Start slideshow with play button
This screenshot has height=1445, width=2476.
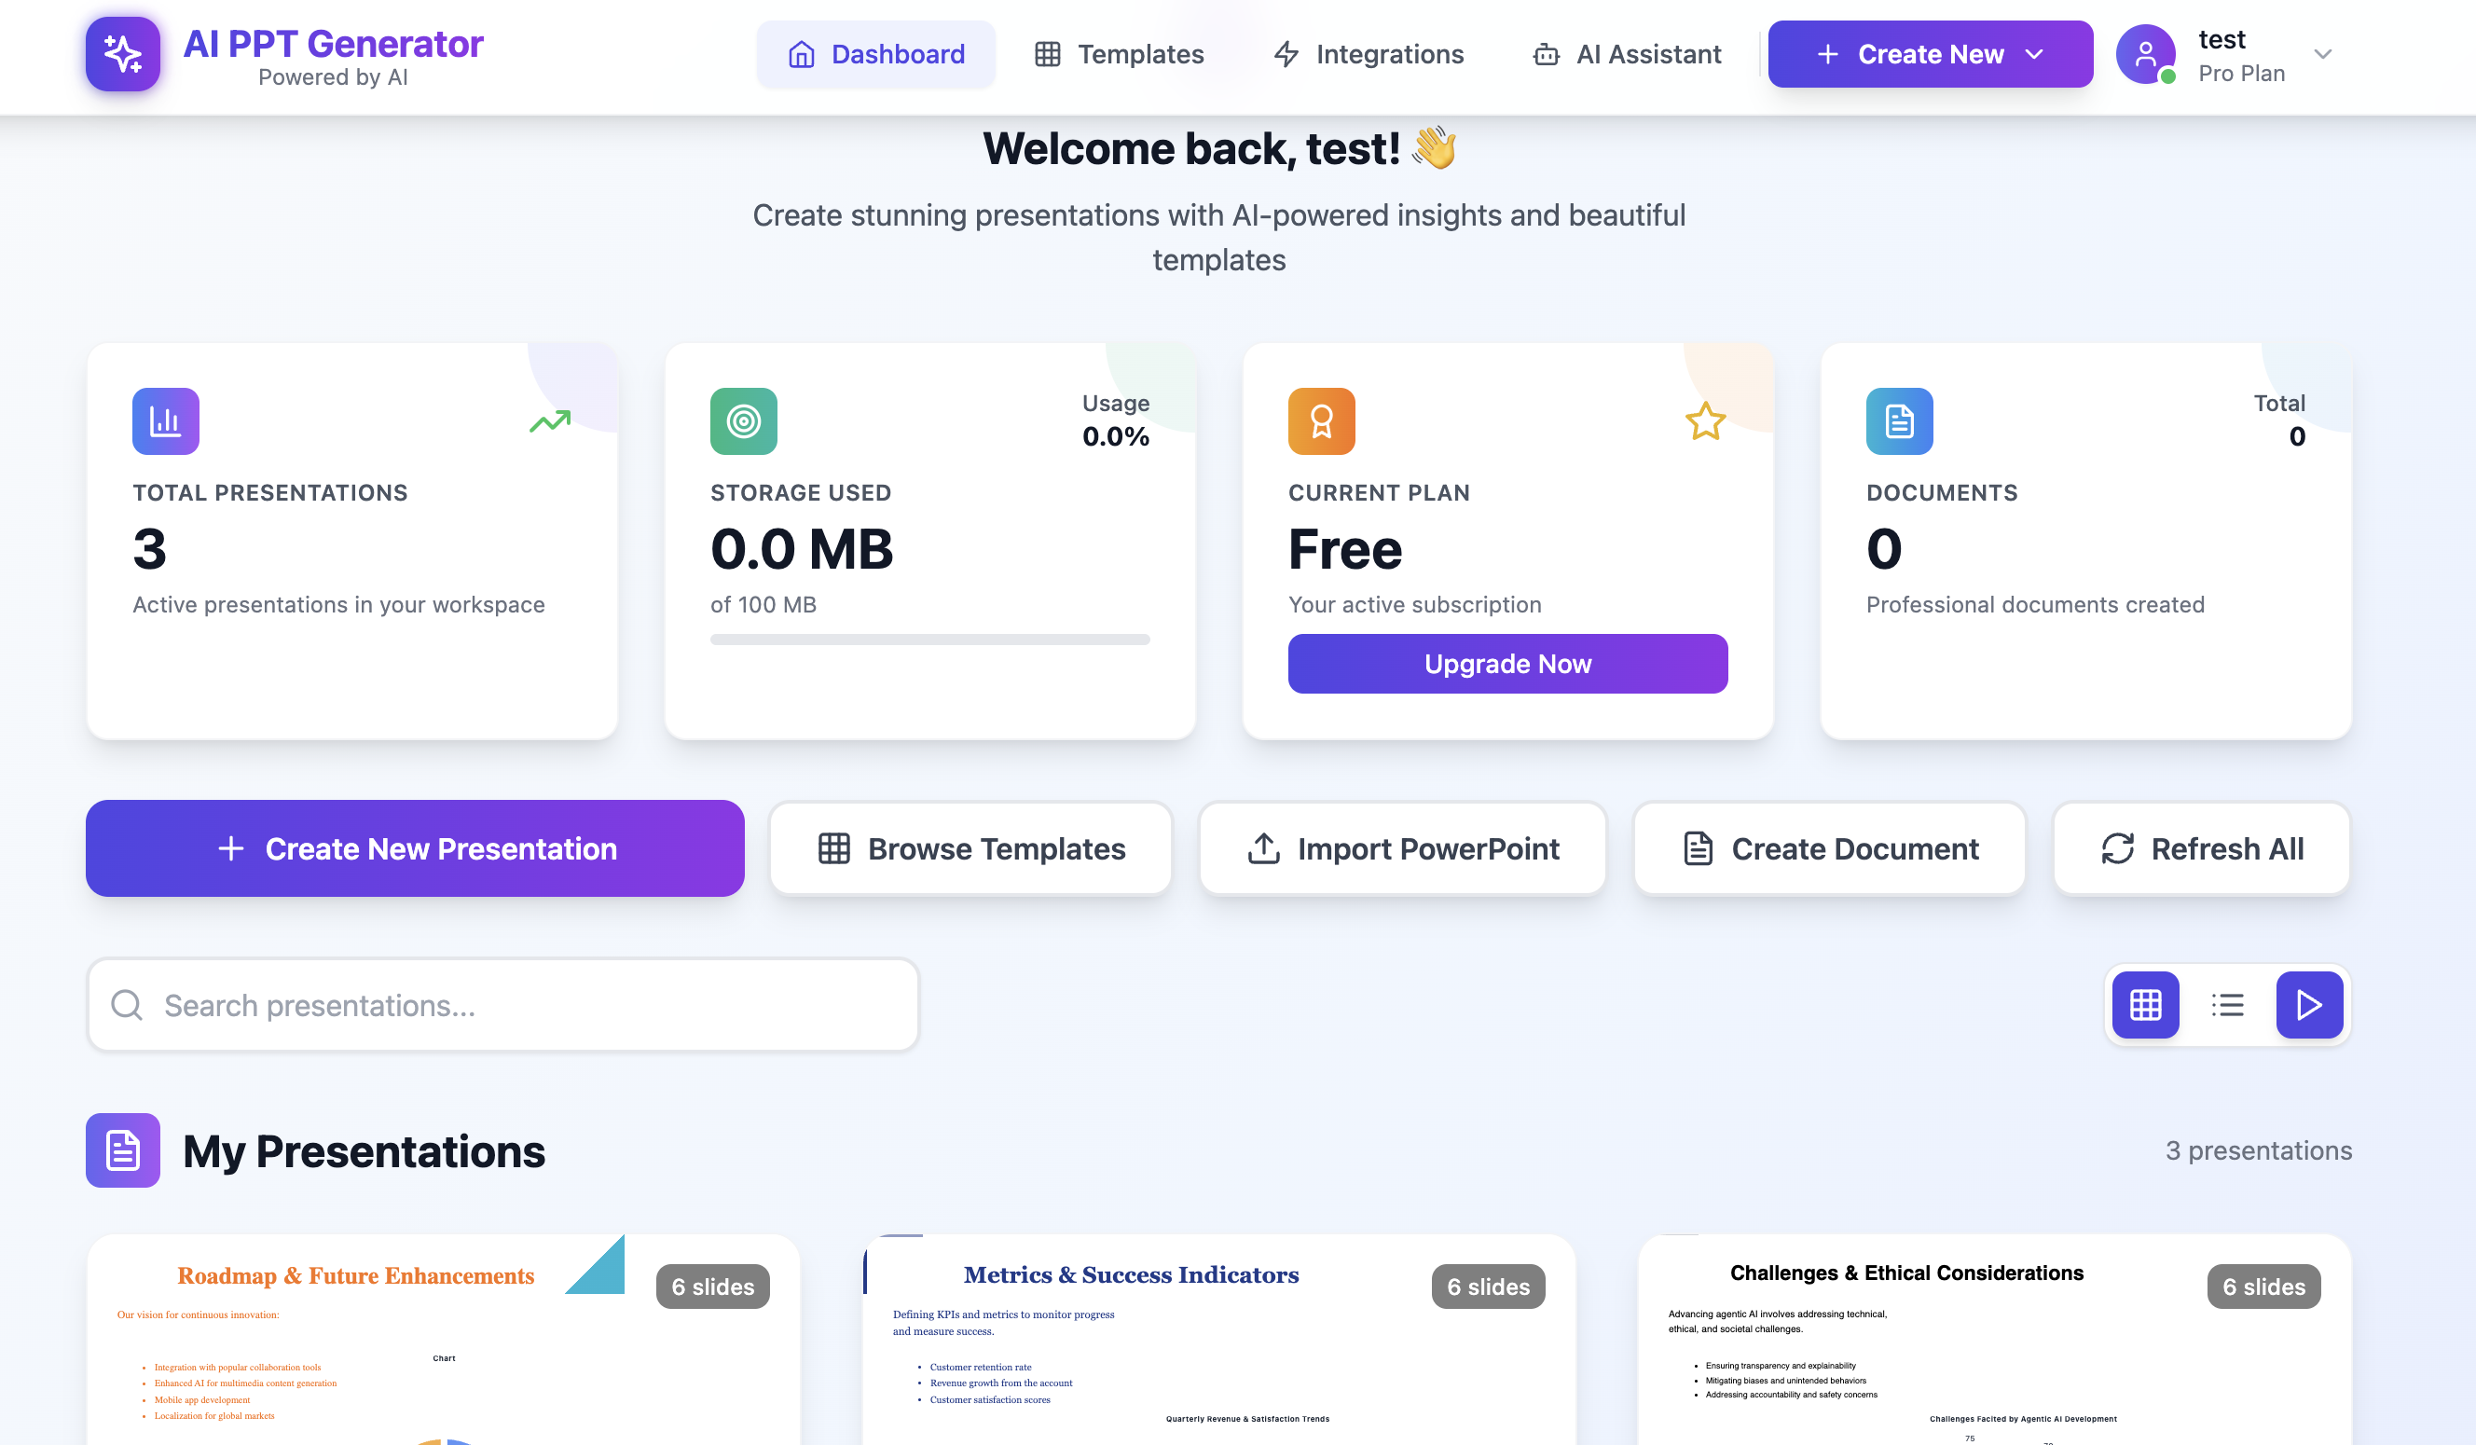(x=2309, y=1005)
